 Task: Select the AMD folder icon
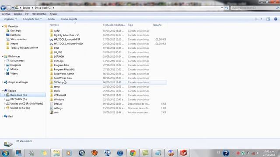click(52, 31)
